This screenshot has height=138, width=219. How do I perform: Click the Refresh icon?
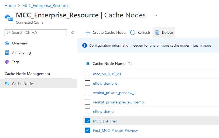[133, 32]
